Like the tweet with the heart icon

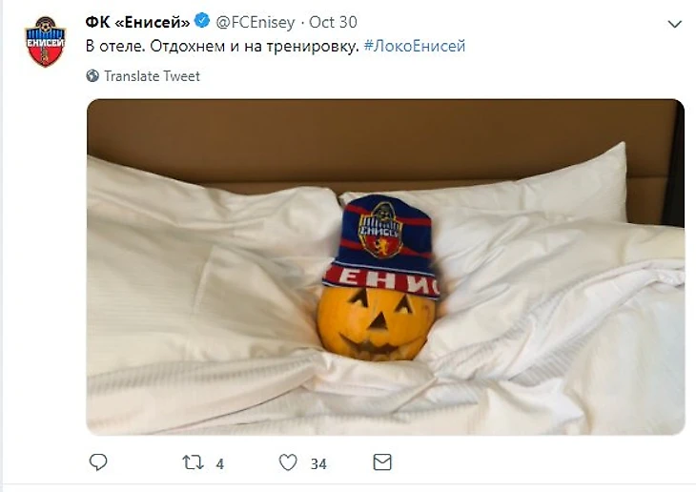tap(288, 462)
